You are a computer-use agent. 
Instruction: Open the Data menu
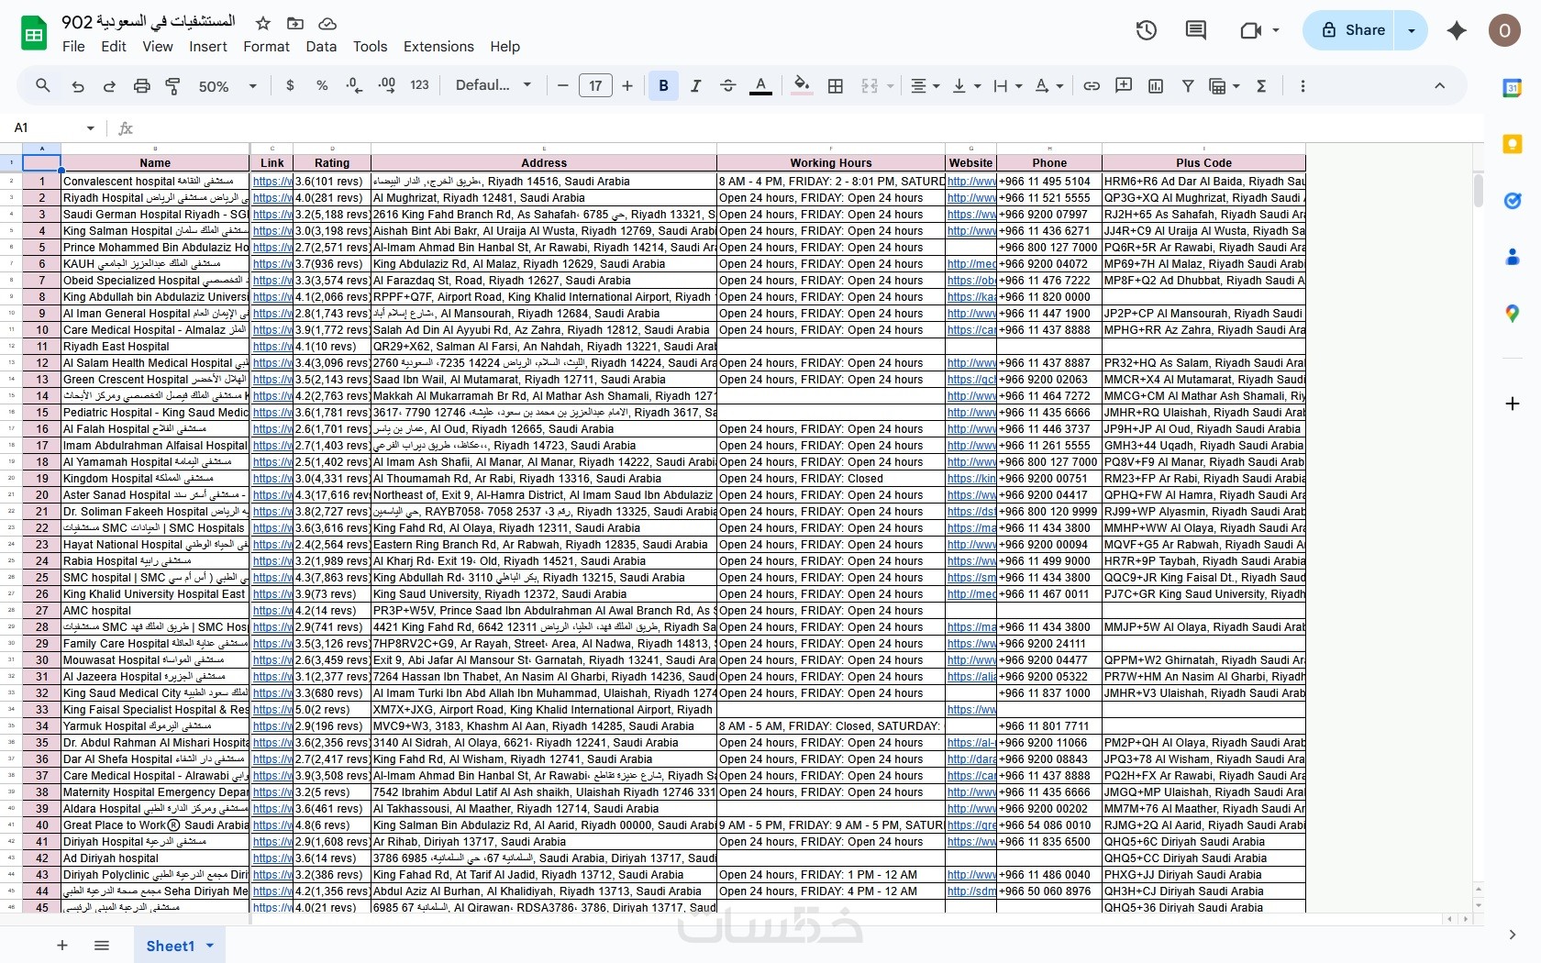point(321,47)
